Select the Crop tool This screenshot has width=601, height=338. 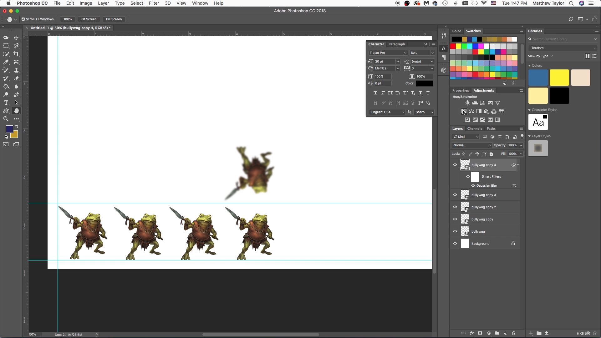coord(16,54)
